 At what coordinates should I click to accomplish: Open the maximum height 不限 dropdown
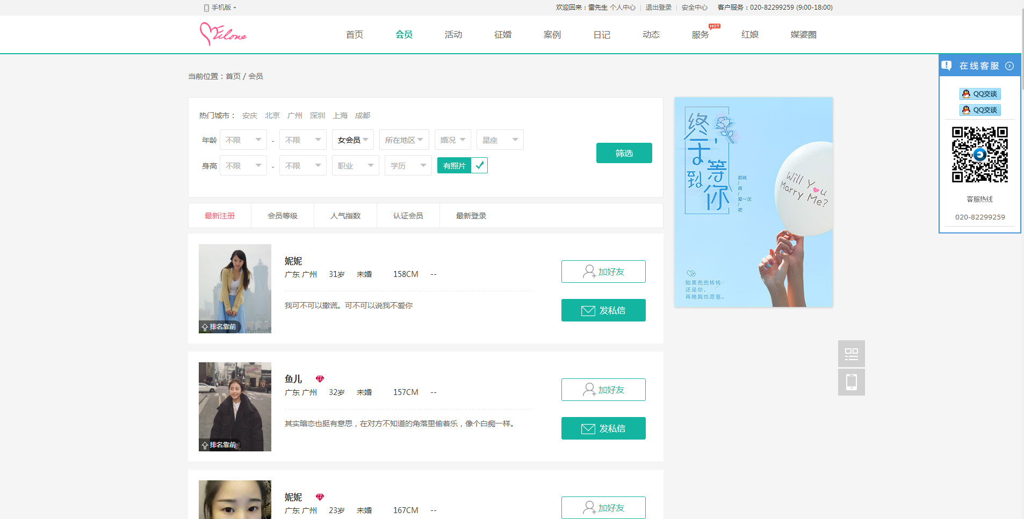pyautogui.click(x=303, y=165)
